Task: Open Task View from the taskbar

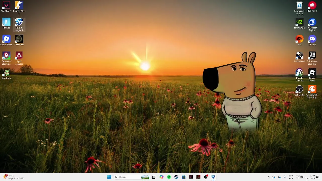Action: [154, 177]
